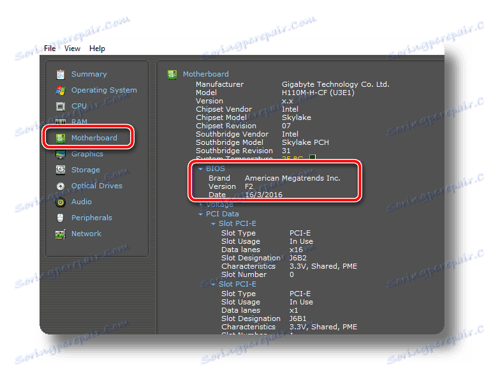Image resolution: width=484 pixels, height=374 pixels.
Task: Click the BIOS section heading
Action: pyautogui.click(x=216, y=168)
